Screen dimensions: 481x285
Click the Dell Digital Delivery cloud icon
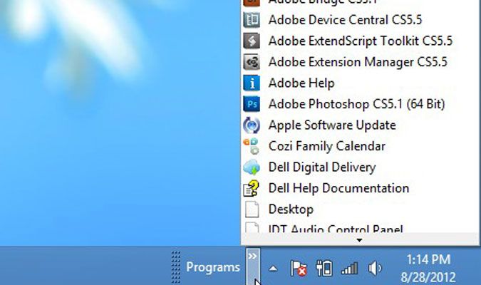tap(252, 167)
